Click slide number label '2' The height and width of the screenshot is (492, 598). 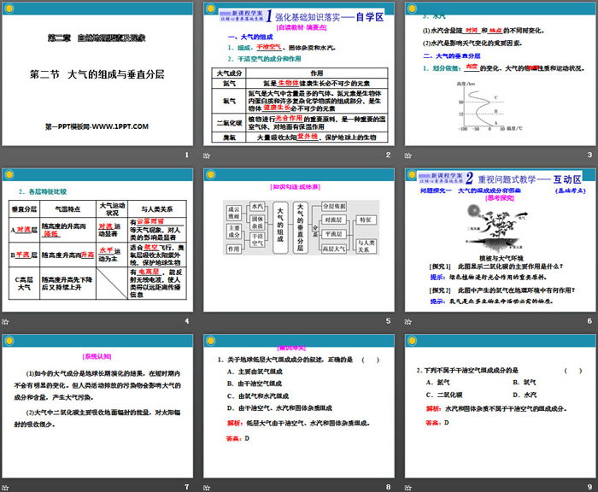[388, 155]
